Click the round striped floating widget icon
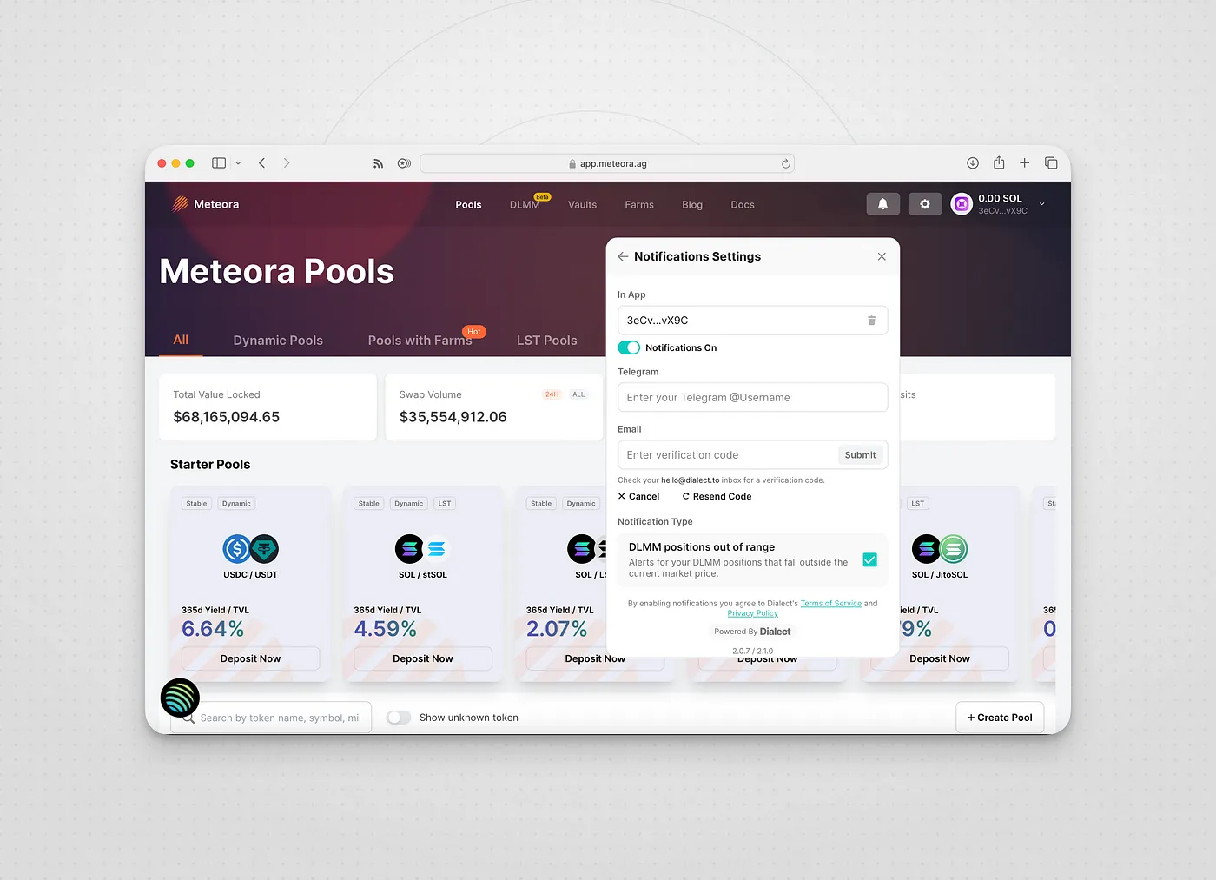This screenshot has height=880, width=1216. coord(180,698)
